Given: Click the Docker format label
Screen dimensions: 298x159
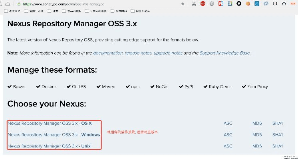Looking at the screenshot, I should click(x=49, y=87).
